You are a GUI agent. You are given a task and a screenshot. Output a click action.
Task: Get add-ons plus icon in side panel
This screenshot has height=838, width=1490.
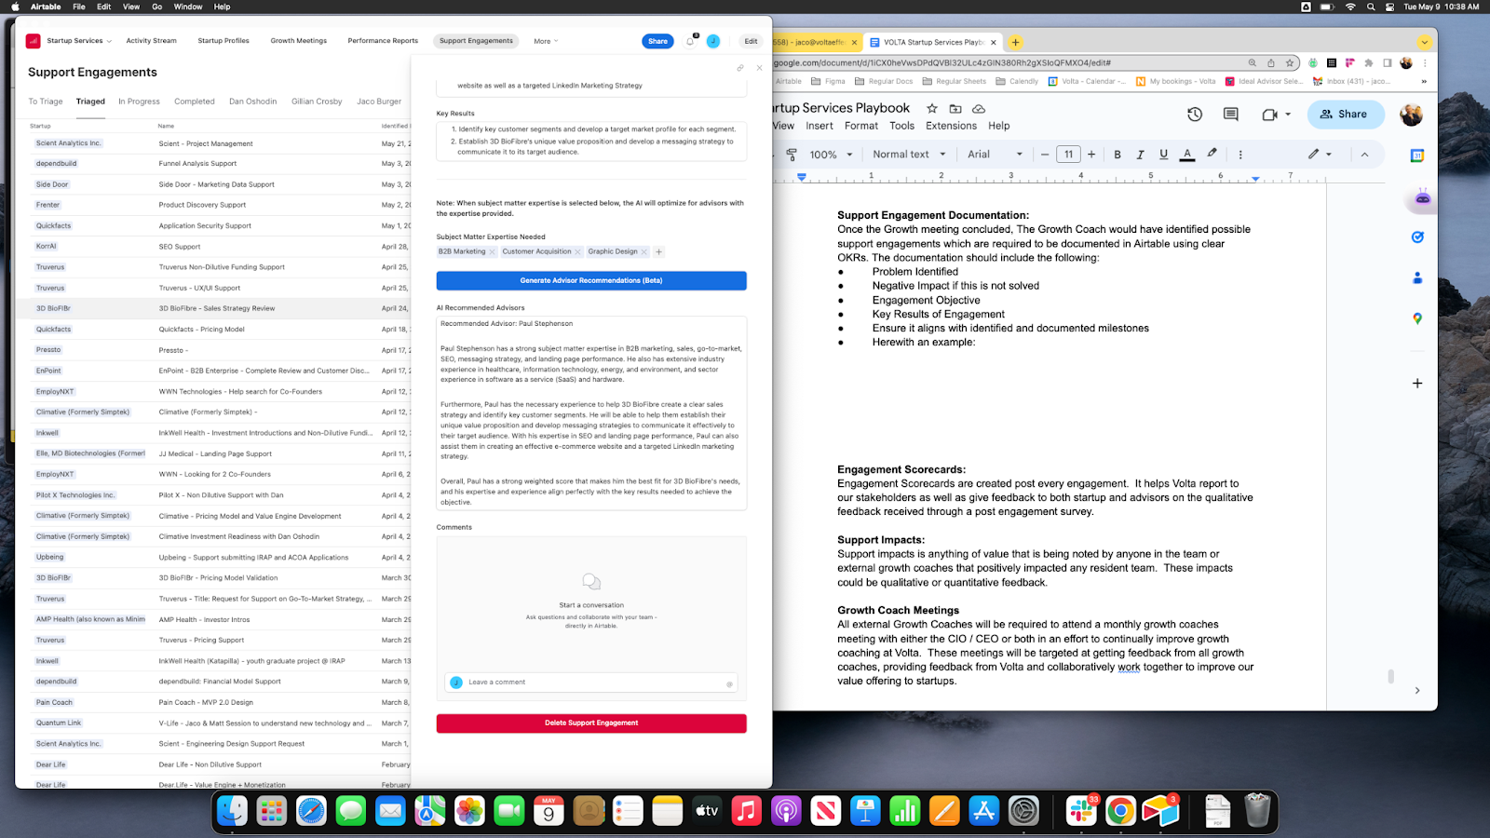1417,383
